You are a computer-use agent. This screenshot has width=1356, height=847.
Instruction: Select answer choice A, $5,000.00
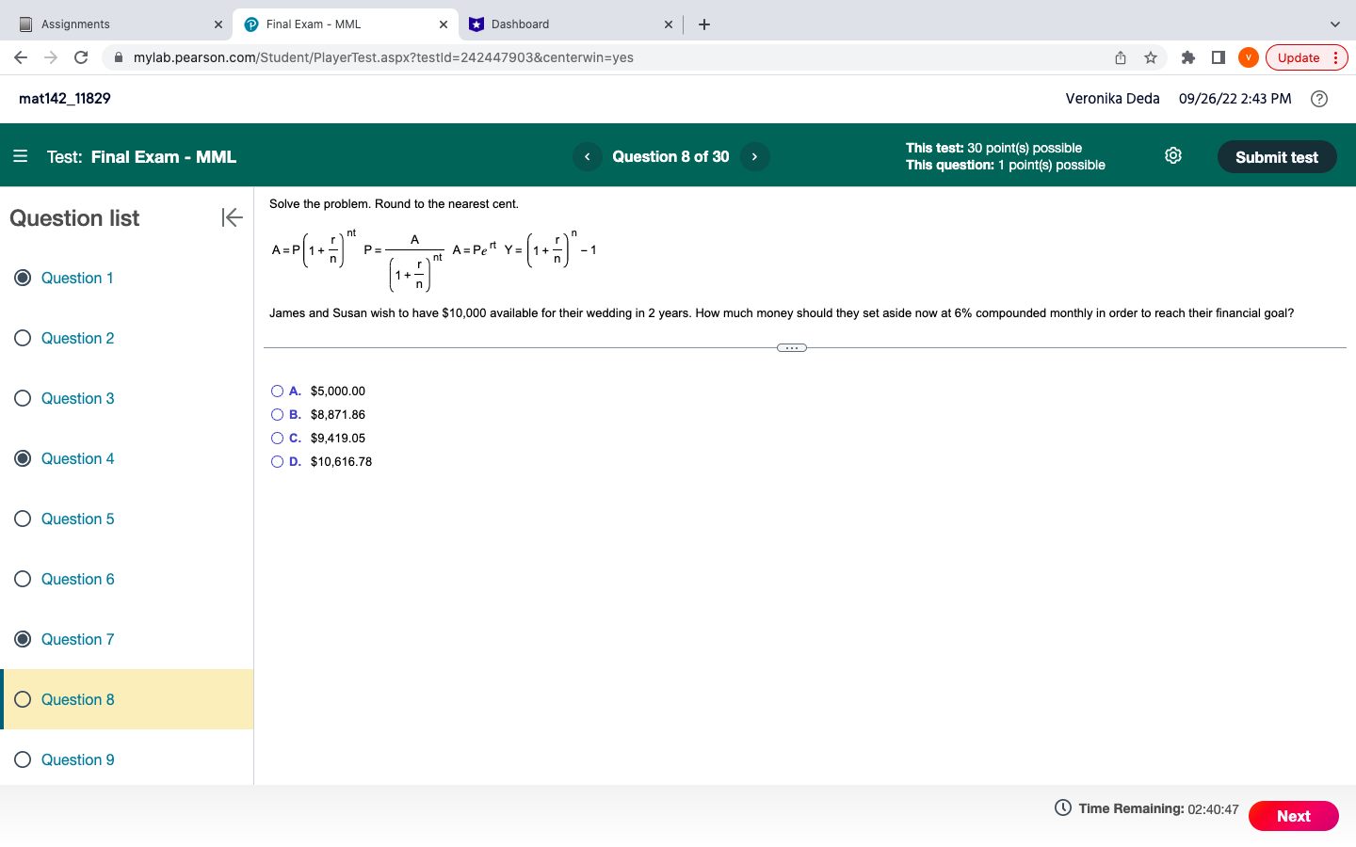(277, 391)
